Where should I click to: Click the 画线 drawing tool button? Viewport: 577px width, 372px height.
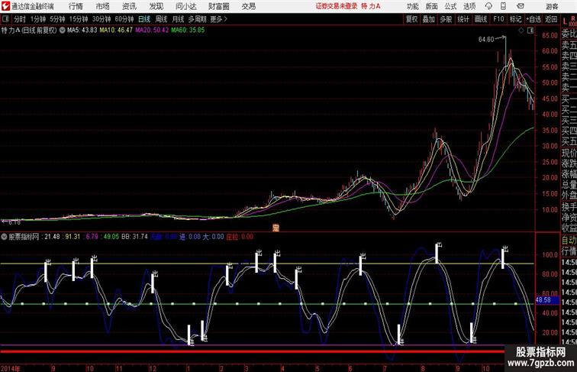click(x=481, y=19)
